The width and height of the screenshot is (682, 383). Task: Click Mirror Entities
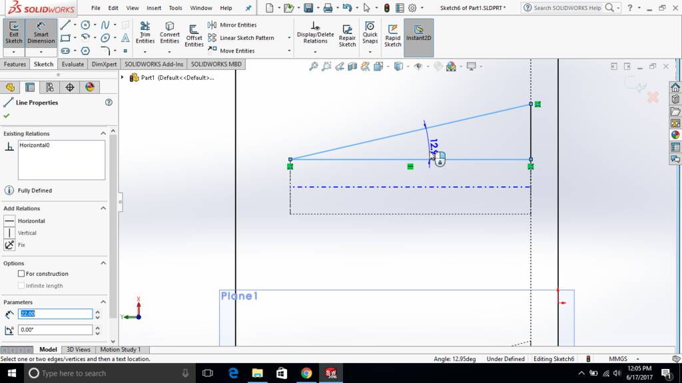tap(232, 25)
